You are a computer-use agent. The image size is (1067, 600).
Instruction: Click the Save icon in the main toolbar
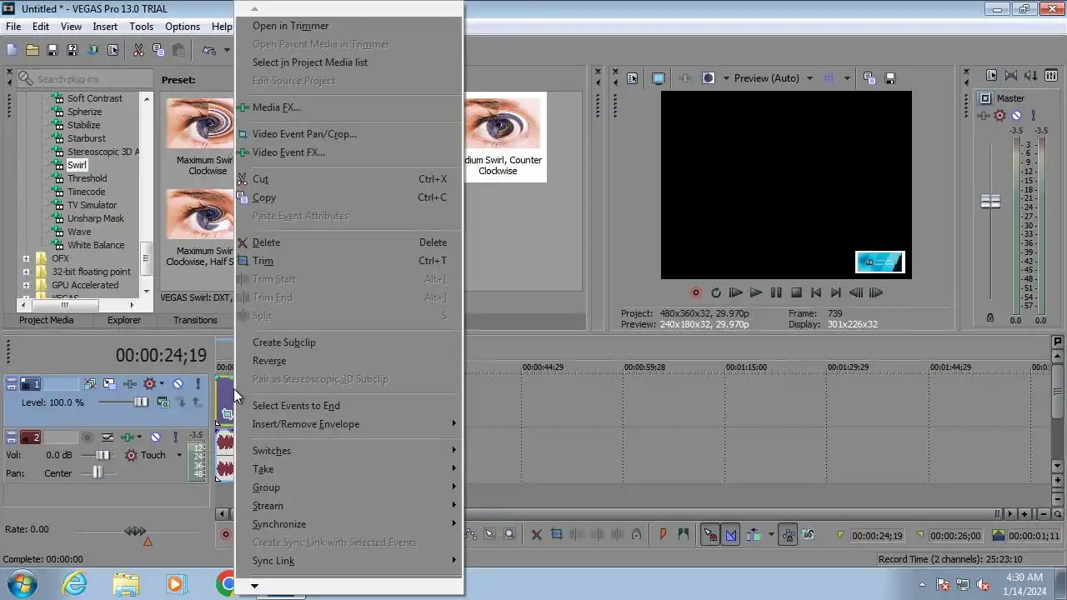[52, 50]
